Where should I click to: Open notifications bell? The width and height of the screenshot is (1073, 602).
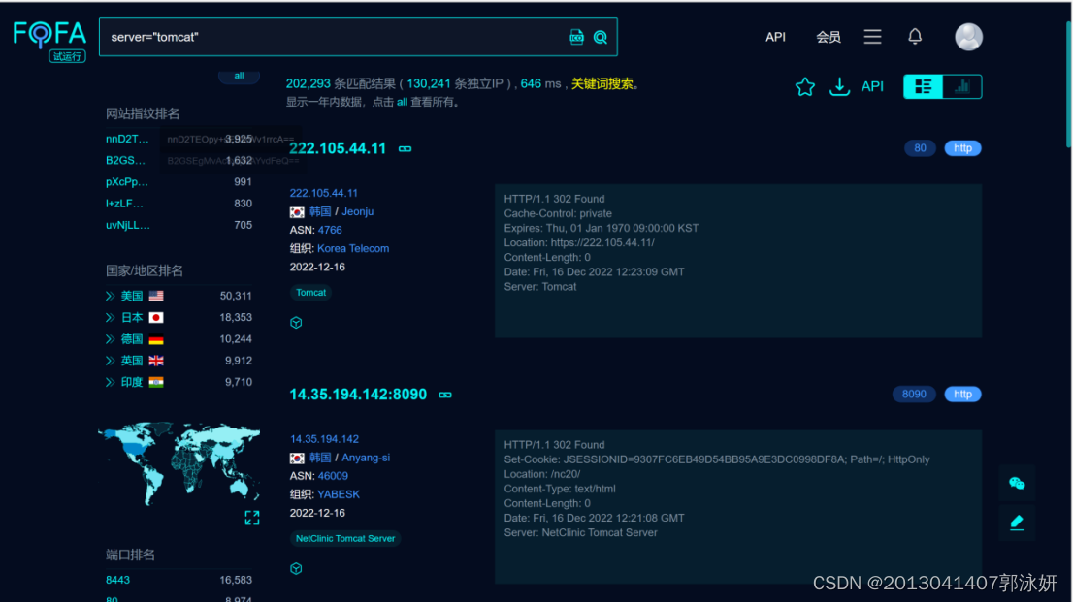coord(915,36)
